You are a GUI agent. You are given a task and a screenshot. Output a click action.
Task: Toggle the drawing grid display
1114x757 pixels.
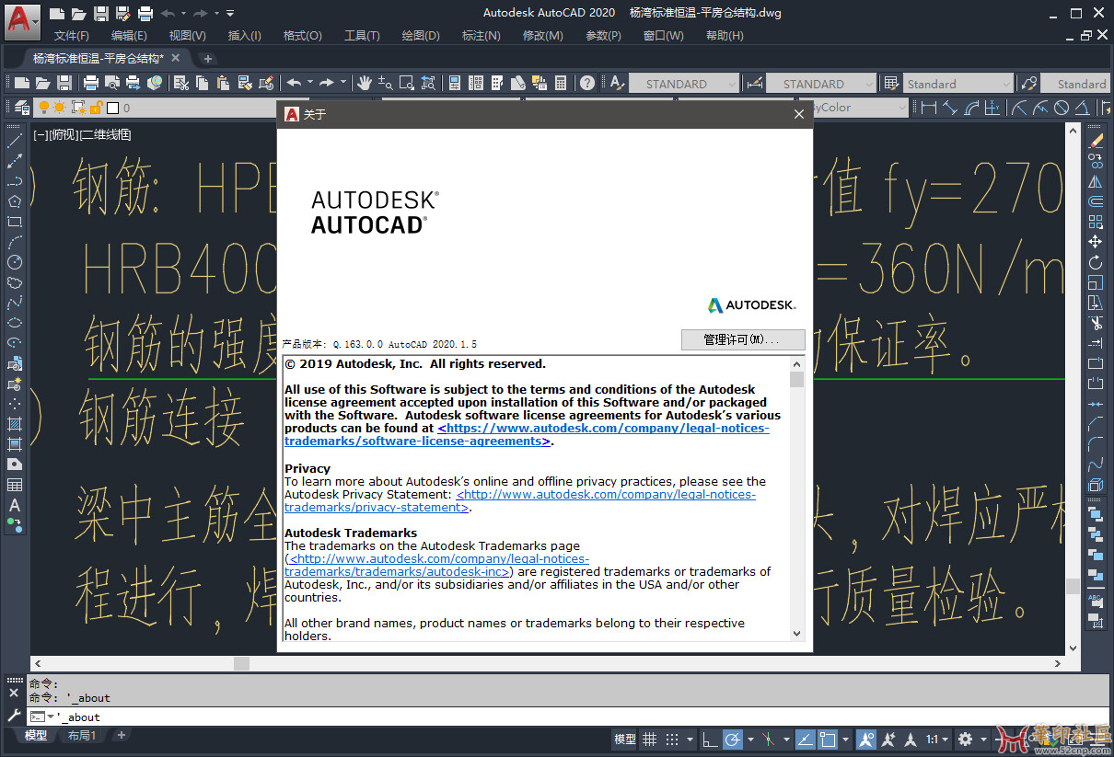[x=650, y=739]
